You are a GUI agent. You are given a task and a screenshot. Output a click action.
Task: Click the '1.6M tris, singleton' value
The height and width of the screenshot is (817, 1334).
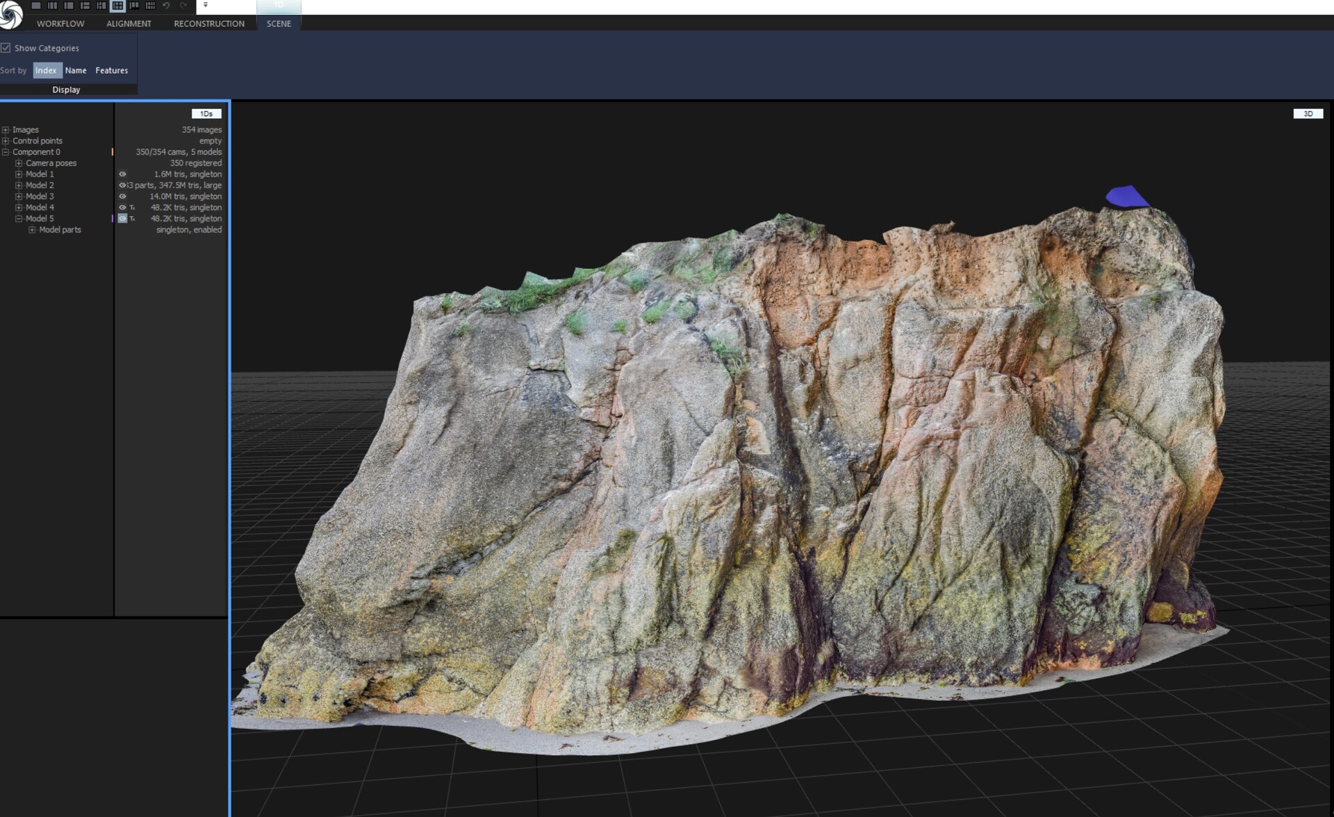188,174
